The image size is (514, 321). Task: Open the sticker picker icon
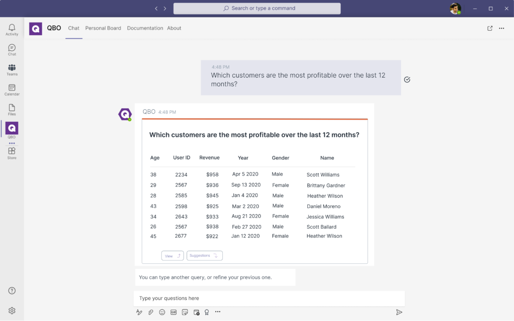coord(185,312)
